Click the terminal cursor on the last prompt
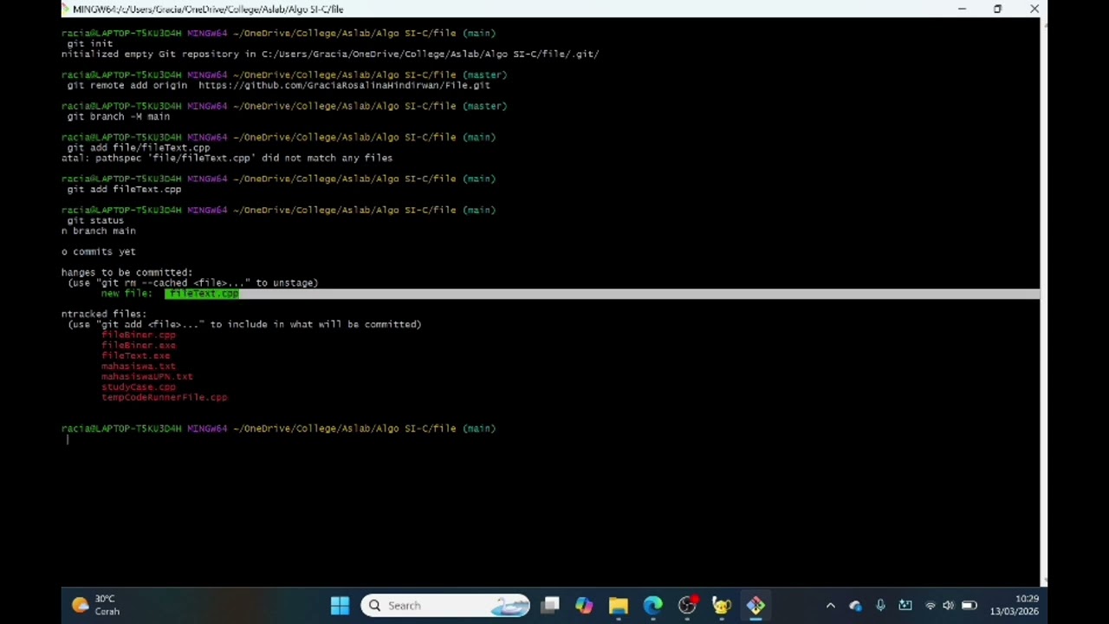Viewport: 1109px width, 624px height. (x=68, y=439)
